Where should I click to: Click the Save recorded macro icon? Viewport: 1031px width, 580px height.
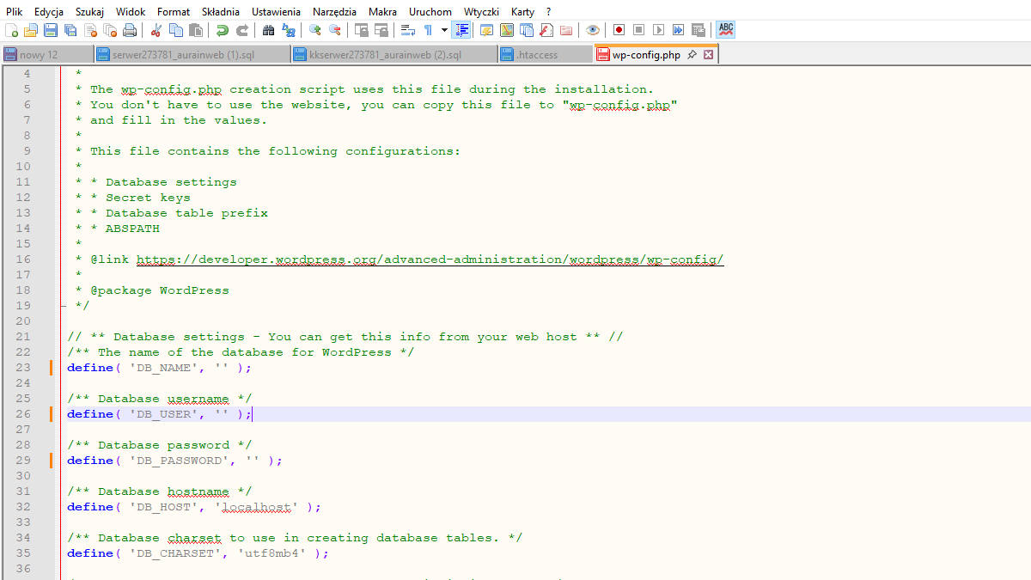(698, 30)
